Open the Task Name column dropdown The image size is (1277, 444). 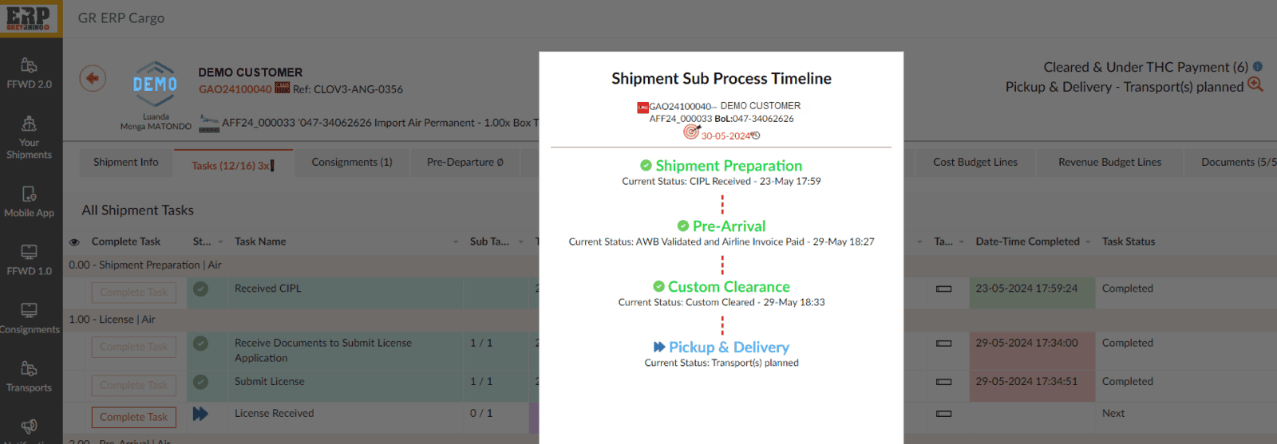(x=456, y=242)
